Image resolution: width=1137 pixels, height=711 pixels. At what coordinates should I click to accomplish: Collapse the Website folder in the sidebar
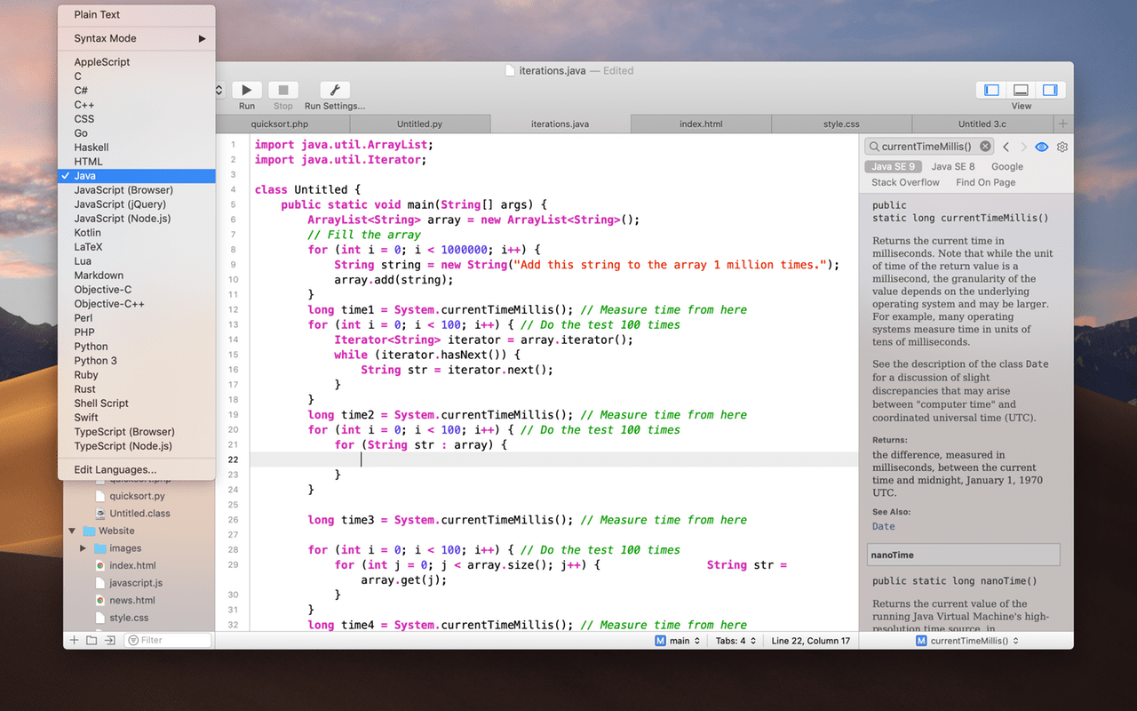click(x=73, y=531)
